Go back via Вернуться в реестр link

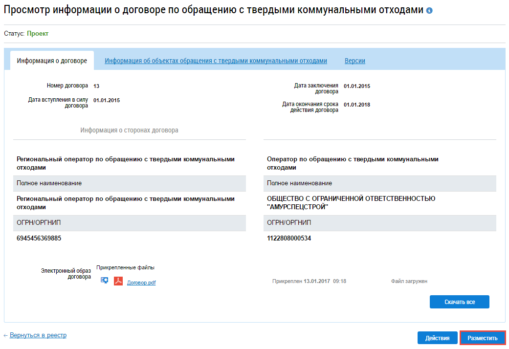(x=38, y=335)
